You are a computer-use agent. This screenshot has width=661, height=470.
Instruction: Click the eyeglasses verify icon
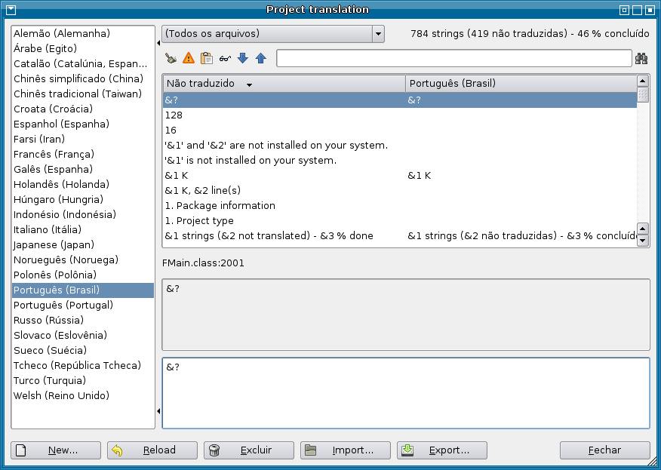225,59
